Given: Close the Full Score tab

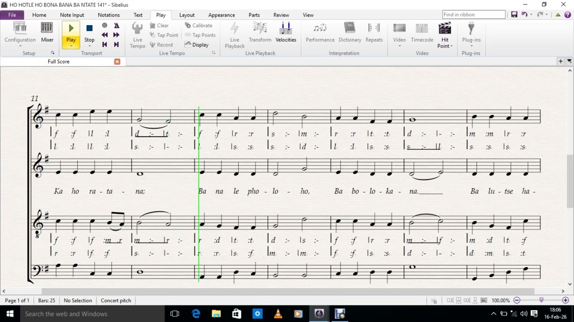Looking at the screenshot, I should (x=117, y=61).
